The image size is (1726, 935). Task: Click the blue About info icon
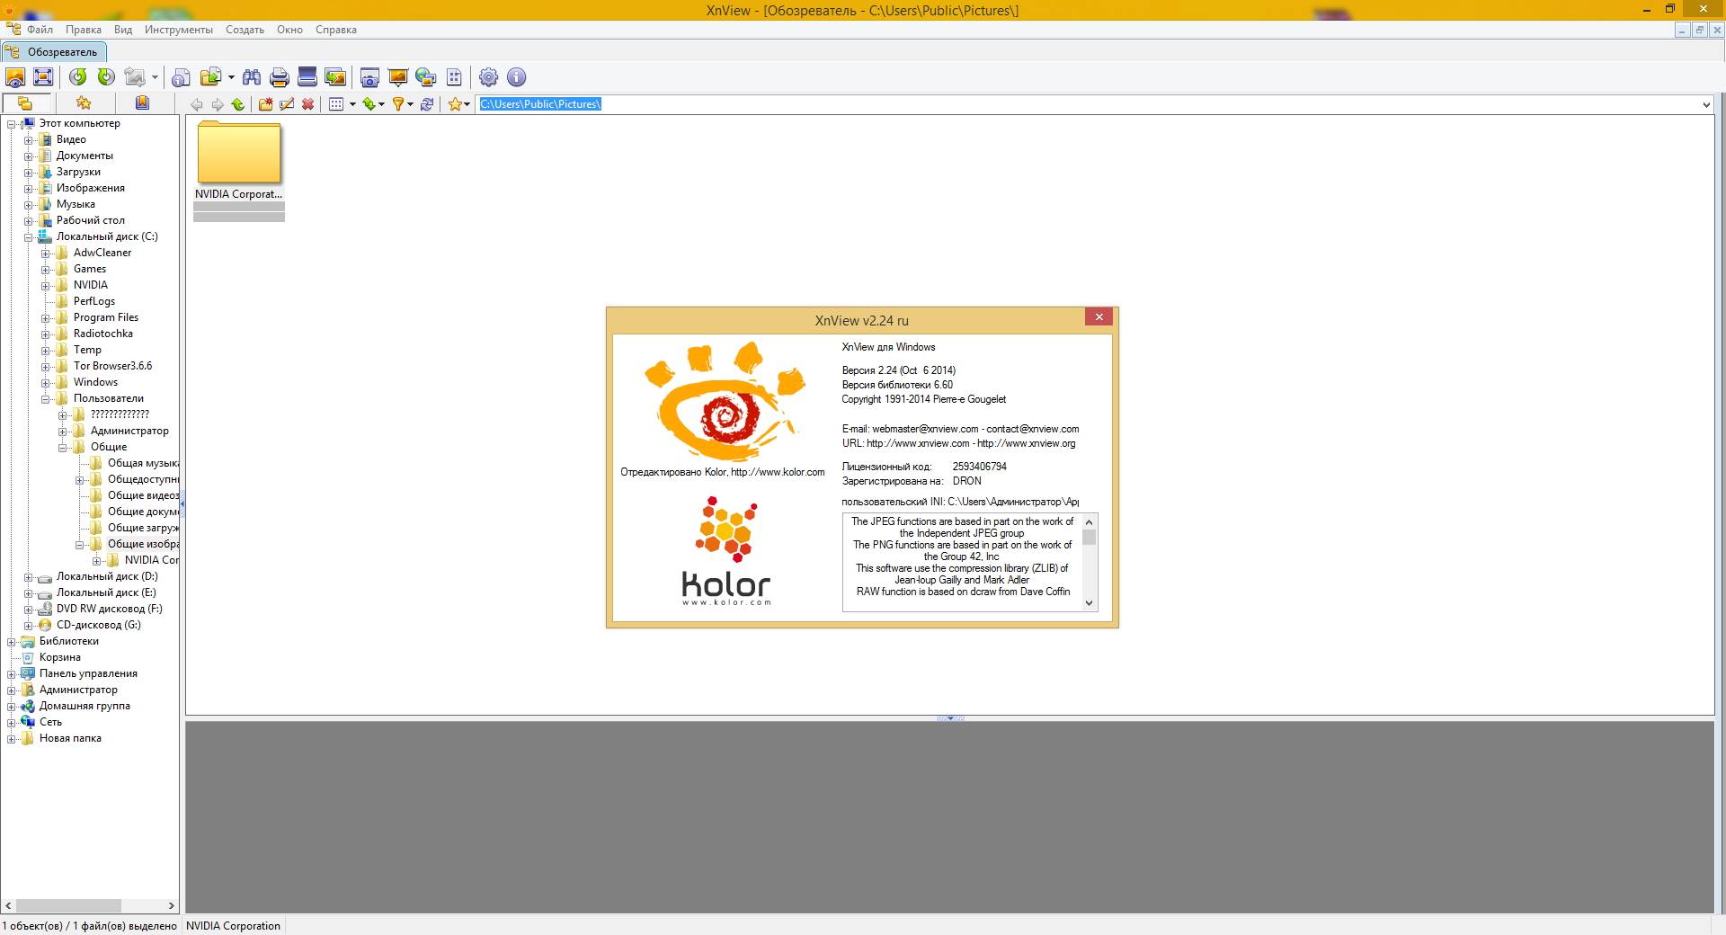click(516, 77)
